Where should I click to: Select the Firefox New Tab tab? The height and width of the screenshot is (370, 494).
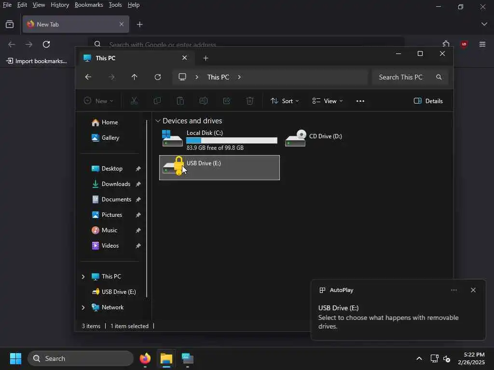[76, 24]
